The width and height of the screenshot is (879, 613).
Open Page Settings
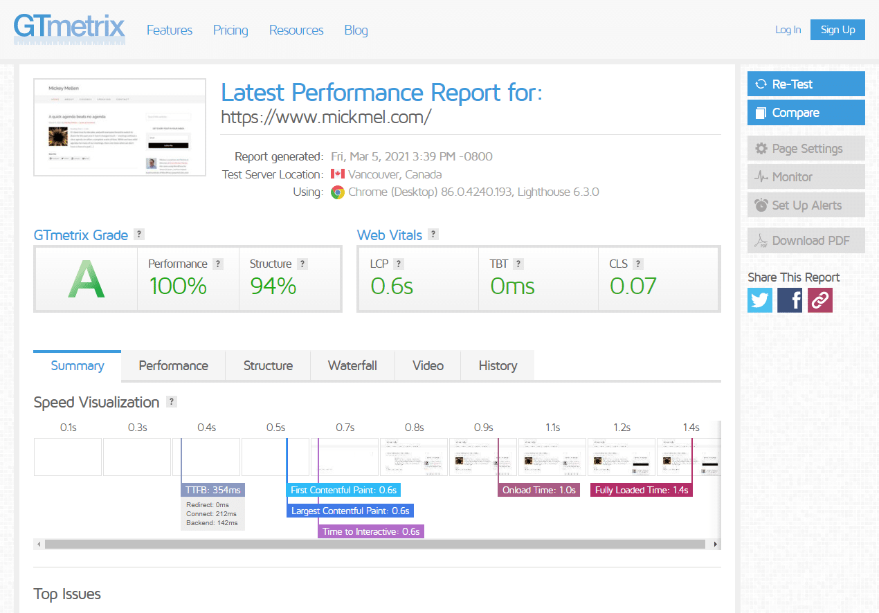click(806, 148)
